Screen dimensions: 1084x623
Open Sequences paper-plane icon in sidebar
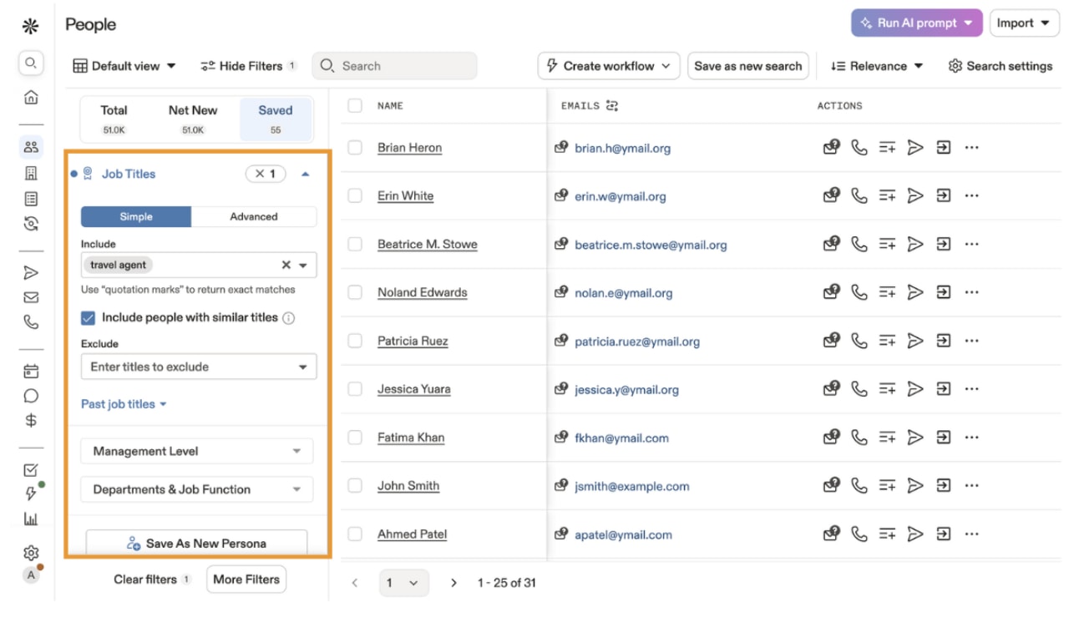[31, 272]
